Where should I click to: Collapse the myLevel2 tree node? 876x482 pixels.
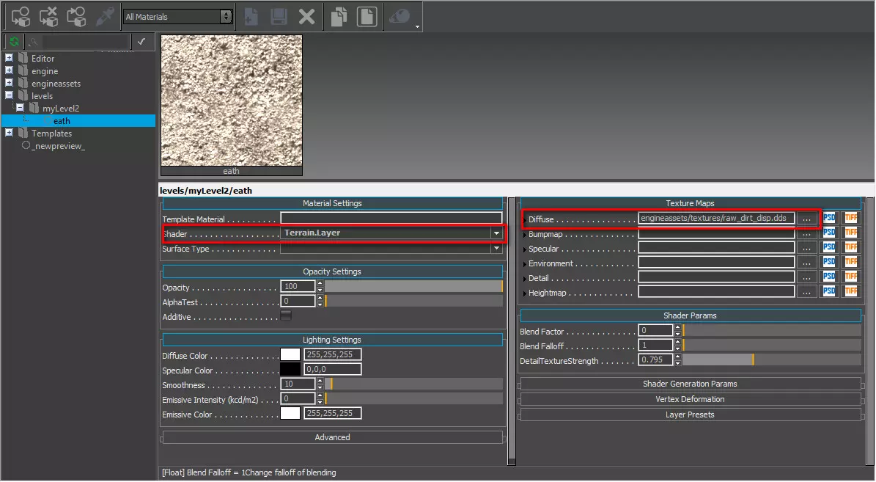(20, 108)
